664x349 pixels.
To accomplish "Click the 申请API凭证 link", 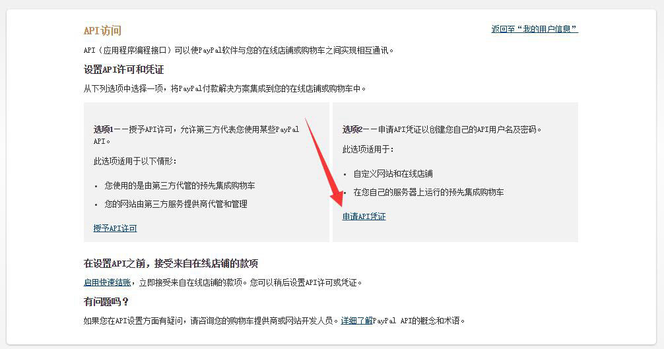I will tap(364, 216).
